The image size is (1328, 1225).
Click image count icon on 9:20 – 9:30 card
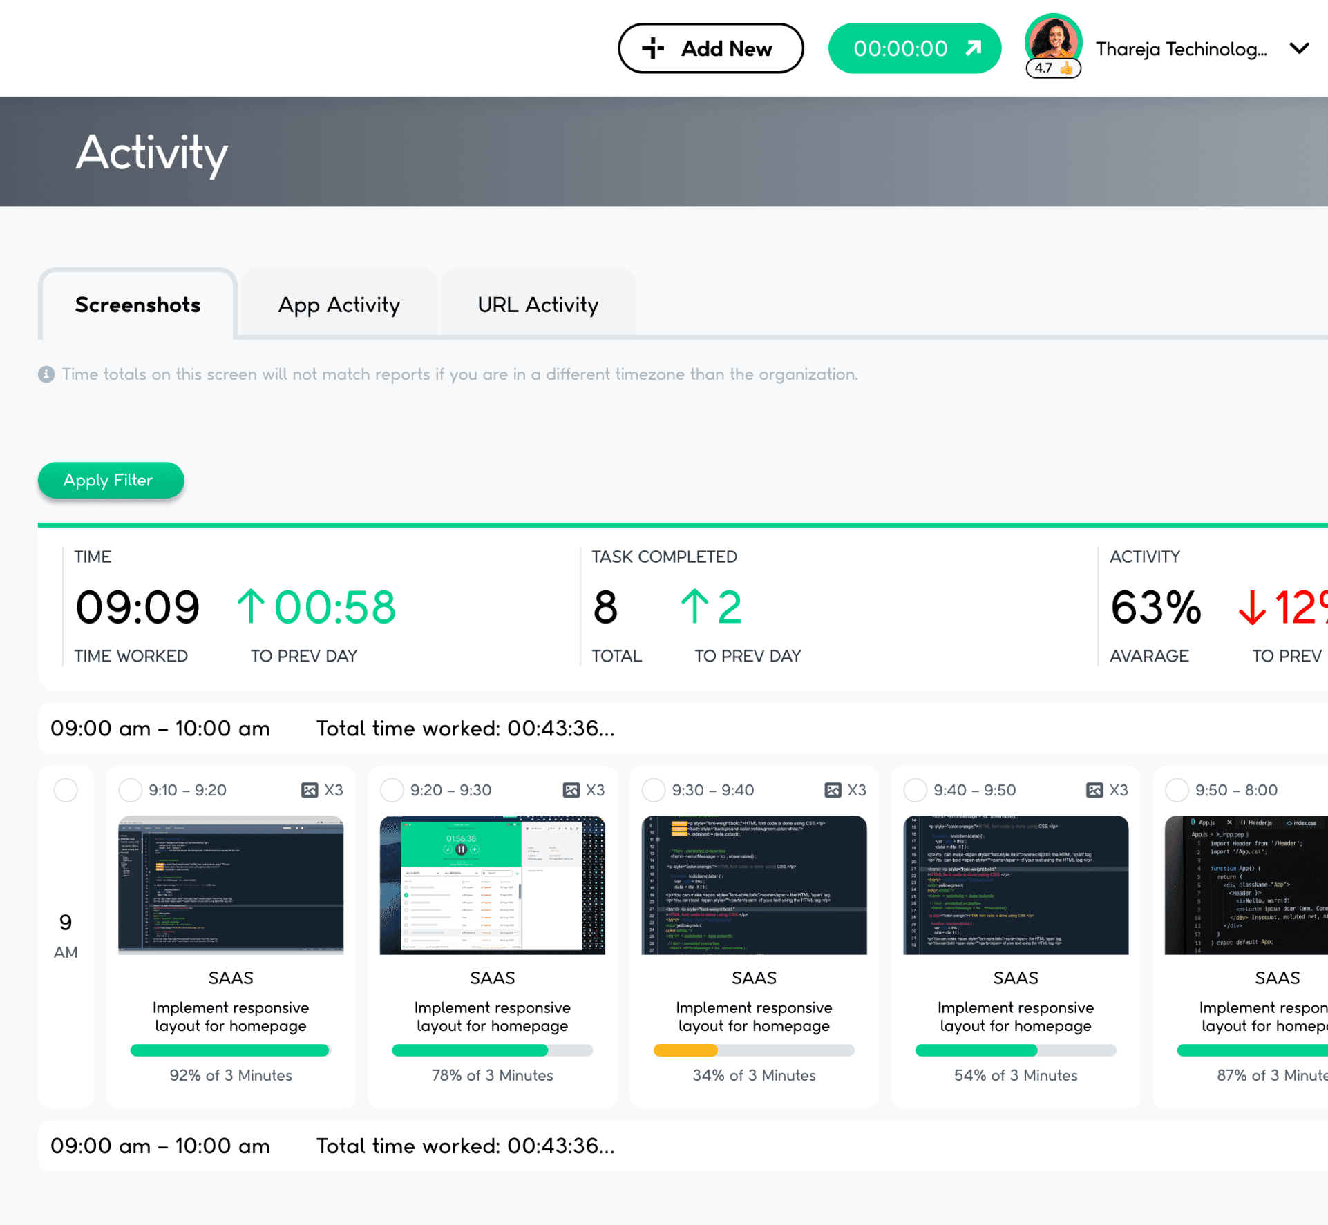pos(571,790)
